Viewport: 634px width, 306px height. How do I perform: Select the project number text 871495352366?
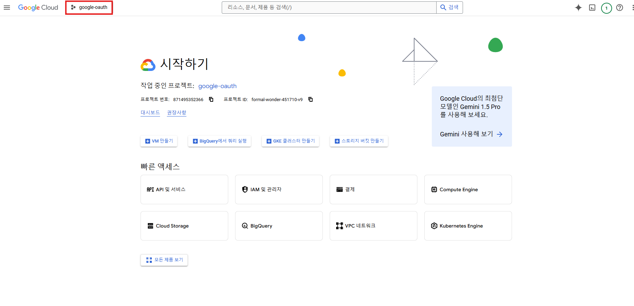(x=188, y=100)
